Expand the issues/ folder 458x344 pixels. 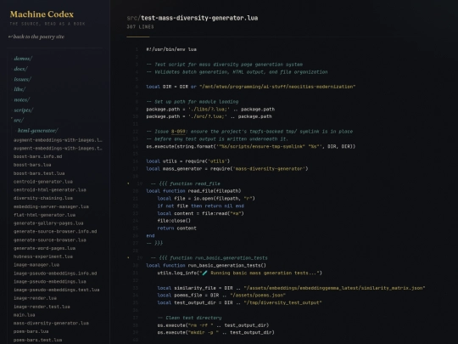pyautogui.click(x=22, y=79)
